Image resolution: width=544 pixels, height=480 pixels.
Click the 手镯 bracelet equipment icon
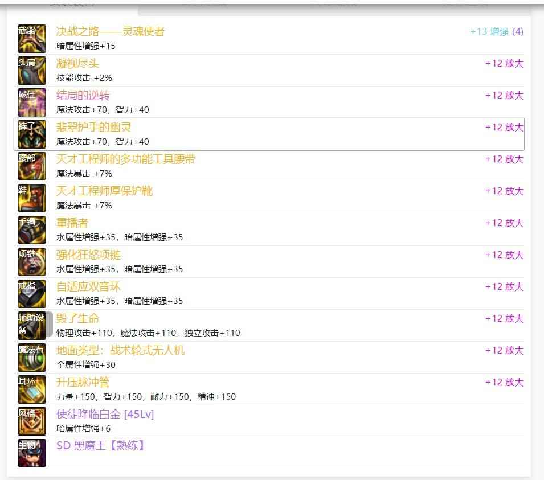point(31,230)
